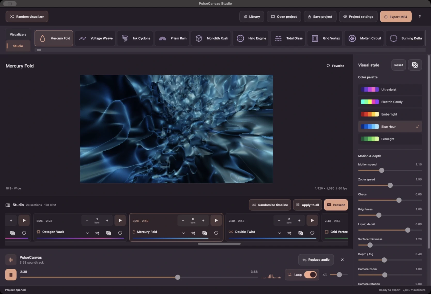Toggle the Loop switch
The height and width of the screenshot is (294, 431).
(310, 275)
